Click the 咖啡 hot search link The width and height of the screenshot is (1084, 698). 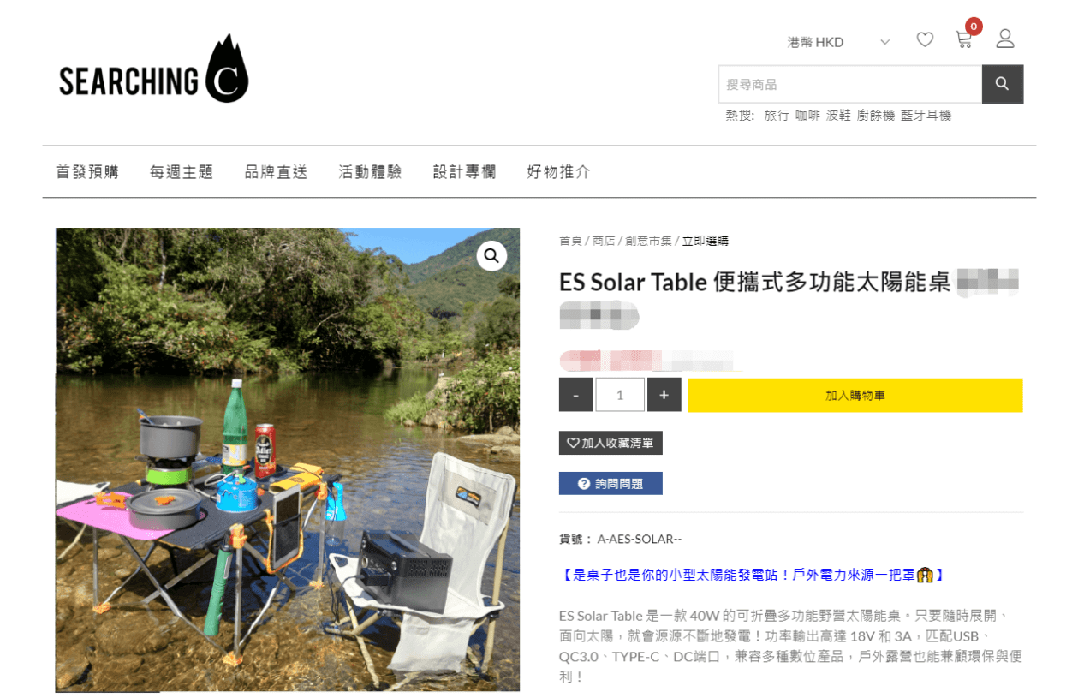coord(807,115)
